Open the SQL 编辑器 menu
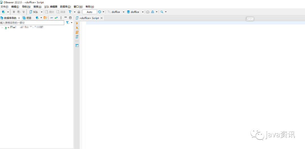The image size is (305, 149). pos(51,6)
